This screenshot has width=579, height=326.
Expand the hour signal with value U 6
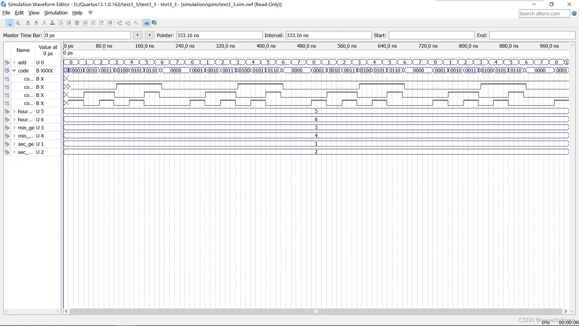click(x=14, y=120)
